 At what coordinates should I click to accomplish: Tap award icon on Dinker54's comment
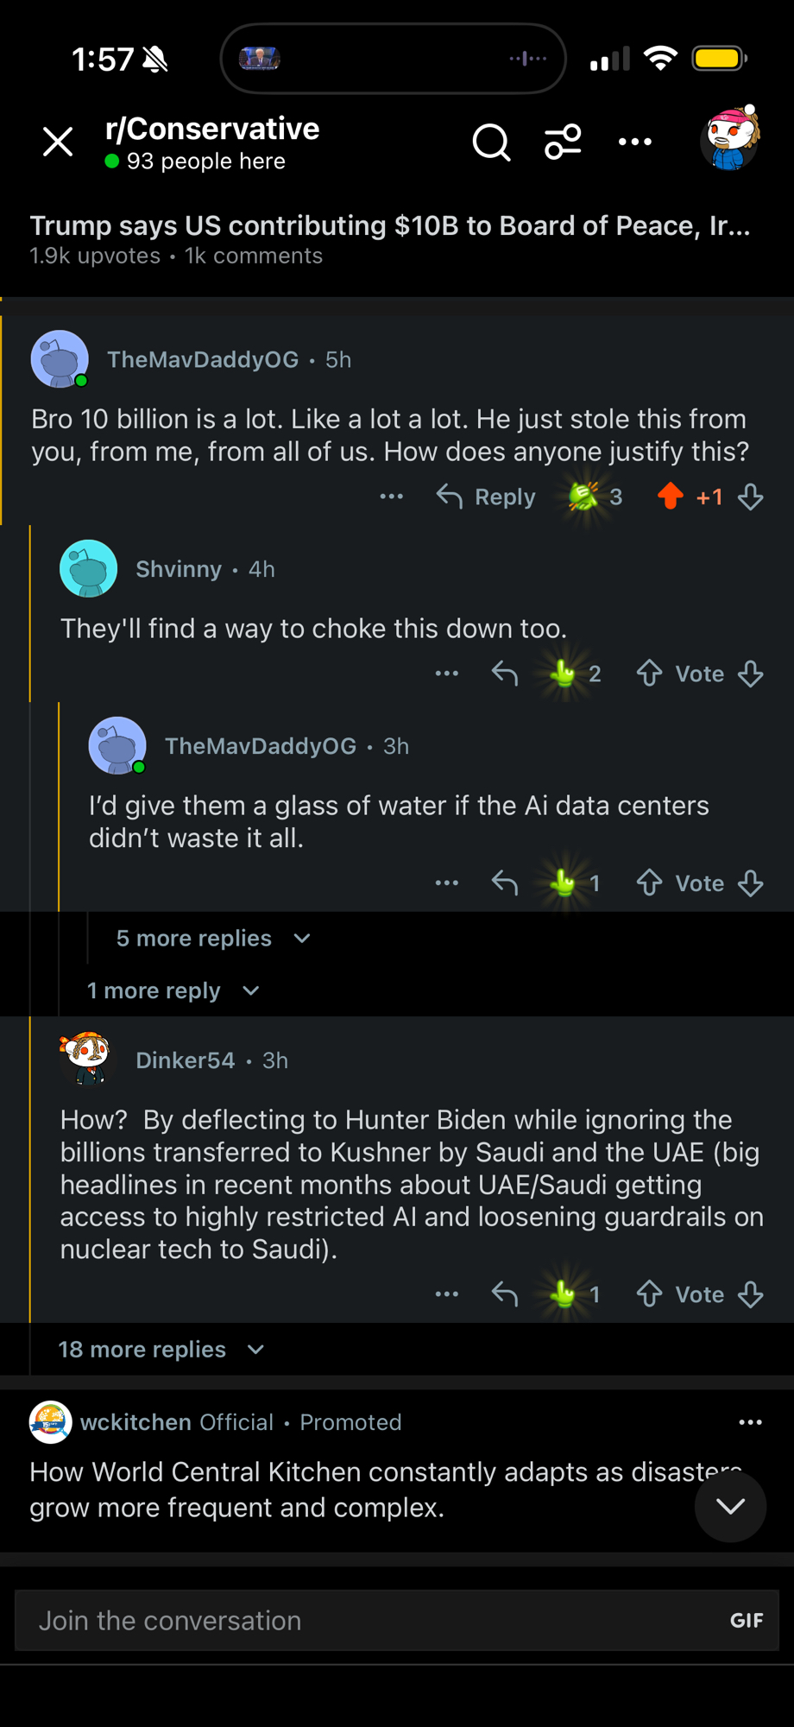point(564,1294)
